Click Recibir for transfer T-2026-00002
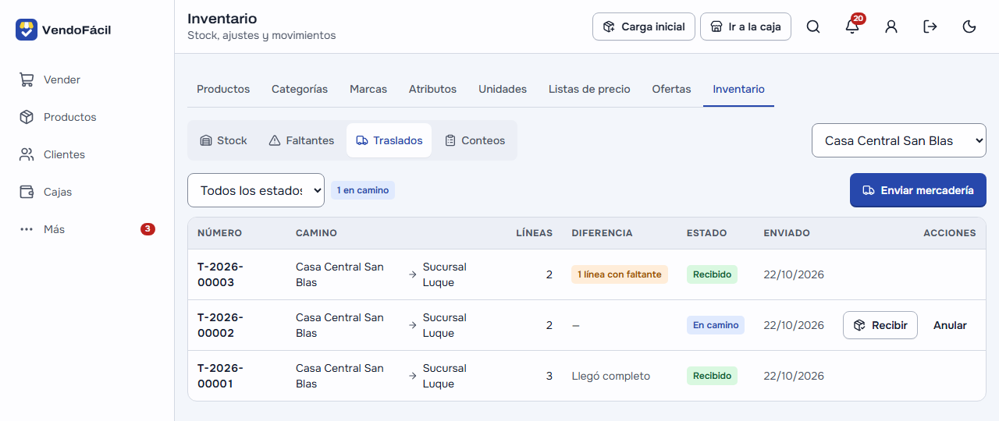Viewport: 999px width, 421px height. pos(880,325)
